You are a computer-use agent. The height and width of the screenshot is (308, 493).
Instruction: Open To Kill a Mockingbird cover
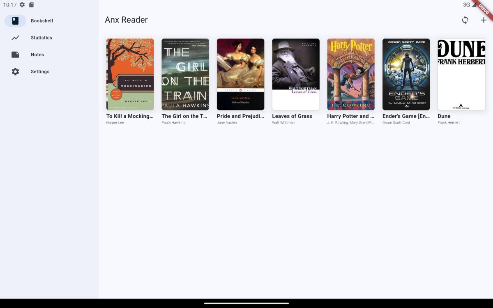pyautogui.click(x=130, y=74)
